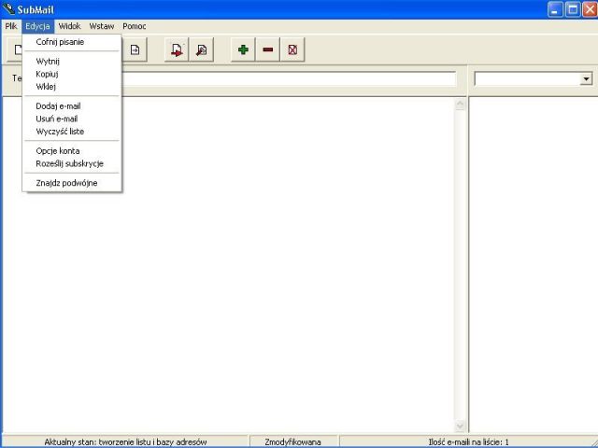Viewport: 598px width, 448px height.
Task: Click the message body scrollbar down arrow
Action: point(461,426)
